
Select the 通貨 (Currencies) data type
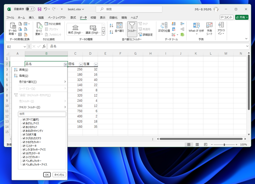[93, 29]
